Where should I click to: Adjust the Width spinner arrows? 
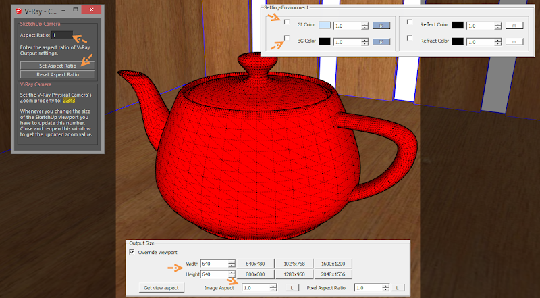click(232, 264)
